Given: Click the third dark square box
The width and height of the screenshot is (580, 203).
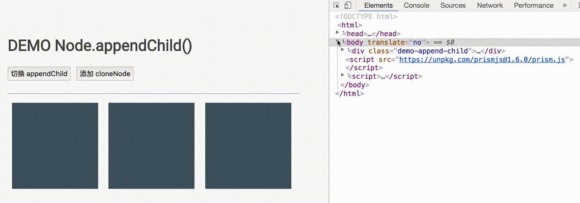Looking at the screenshot, I should [248, 145].
